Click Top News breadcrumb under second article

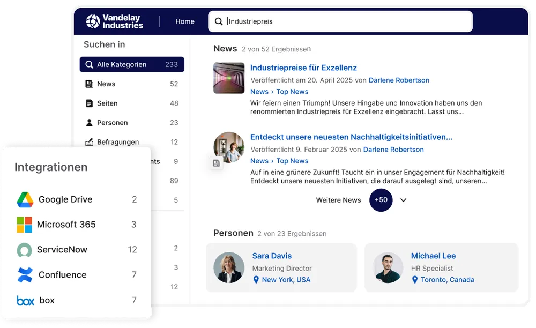tap(292, 161)
